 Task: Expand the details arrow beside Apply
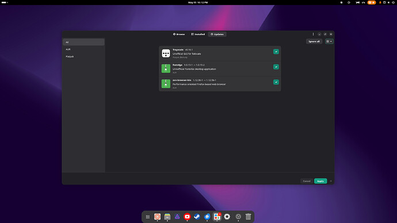click(x=331, y=181)
